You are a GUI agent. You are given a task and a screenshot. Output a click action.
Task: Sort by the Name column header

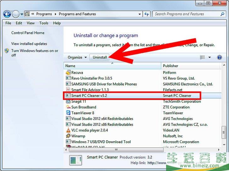click(113, 66)
